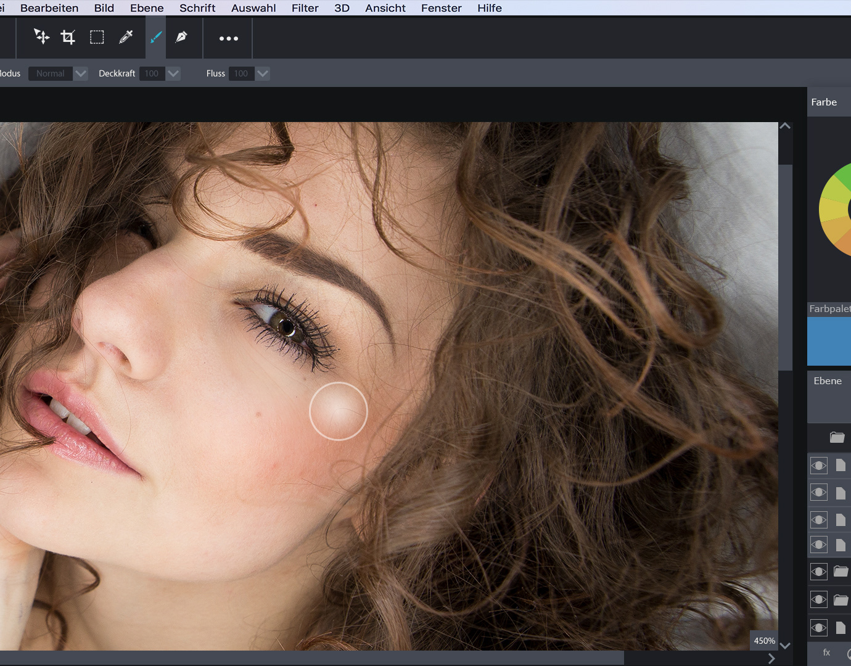Choose the rectangular Marquee selection tool
This screenshot has width=851, height=666.
[97, 38]
